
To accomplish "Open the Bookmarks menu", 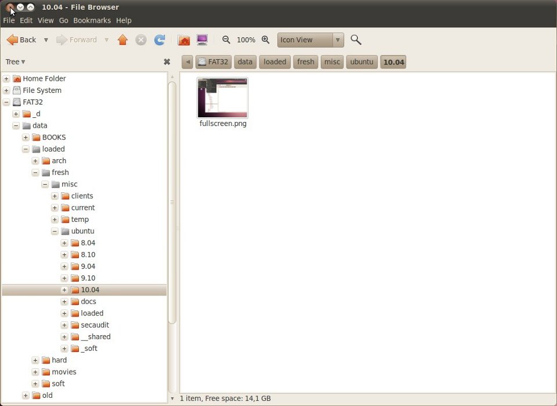I will tap(92, 20).
